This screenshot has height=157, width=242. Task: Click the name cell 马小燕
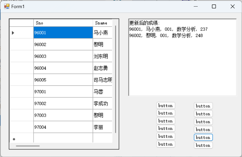[103, 33]
